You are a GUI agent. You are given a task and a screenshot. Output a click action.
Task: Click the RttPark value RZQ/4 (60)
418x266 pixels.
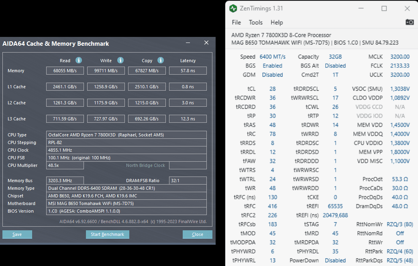[x=400, y=251]
